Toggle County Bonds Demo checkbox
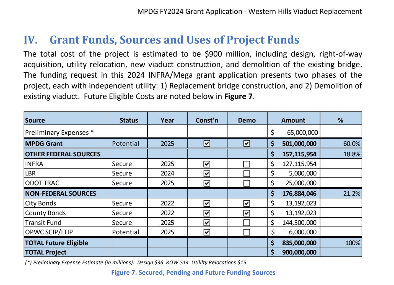 tap(247, 213)
